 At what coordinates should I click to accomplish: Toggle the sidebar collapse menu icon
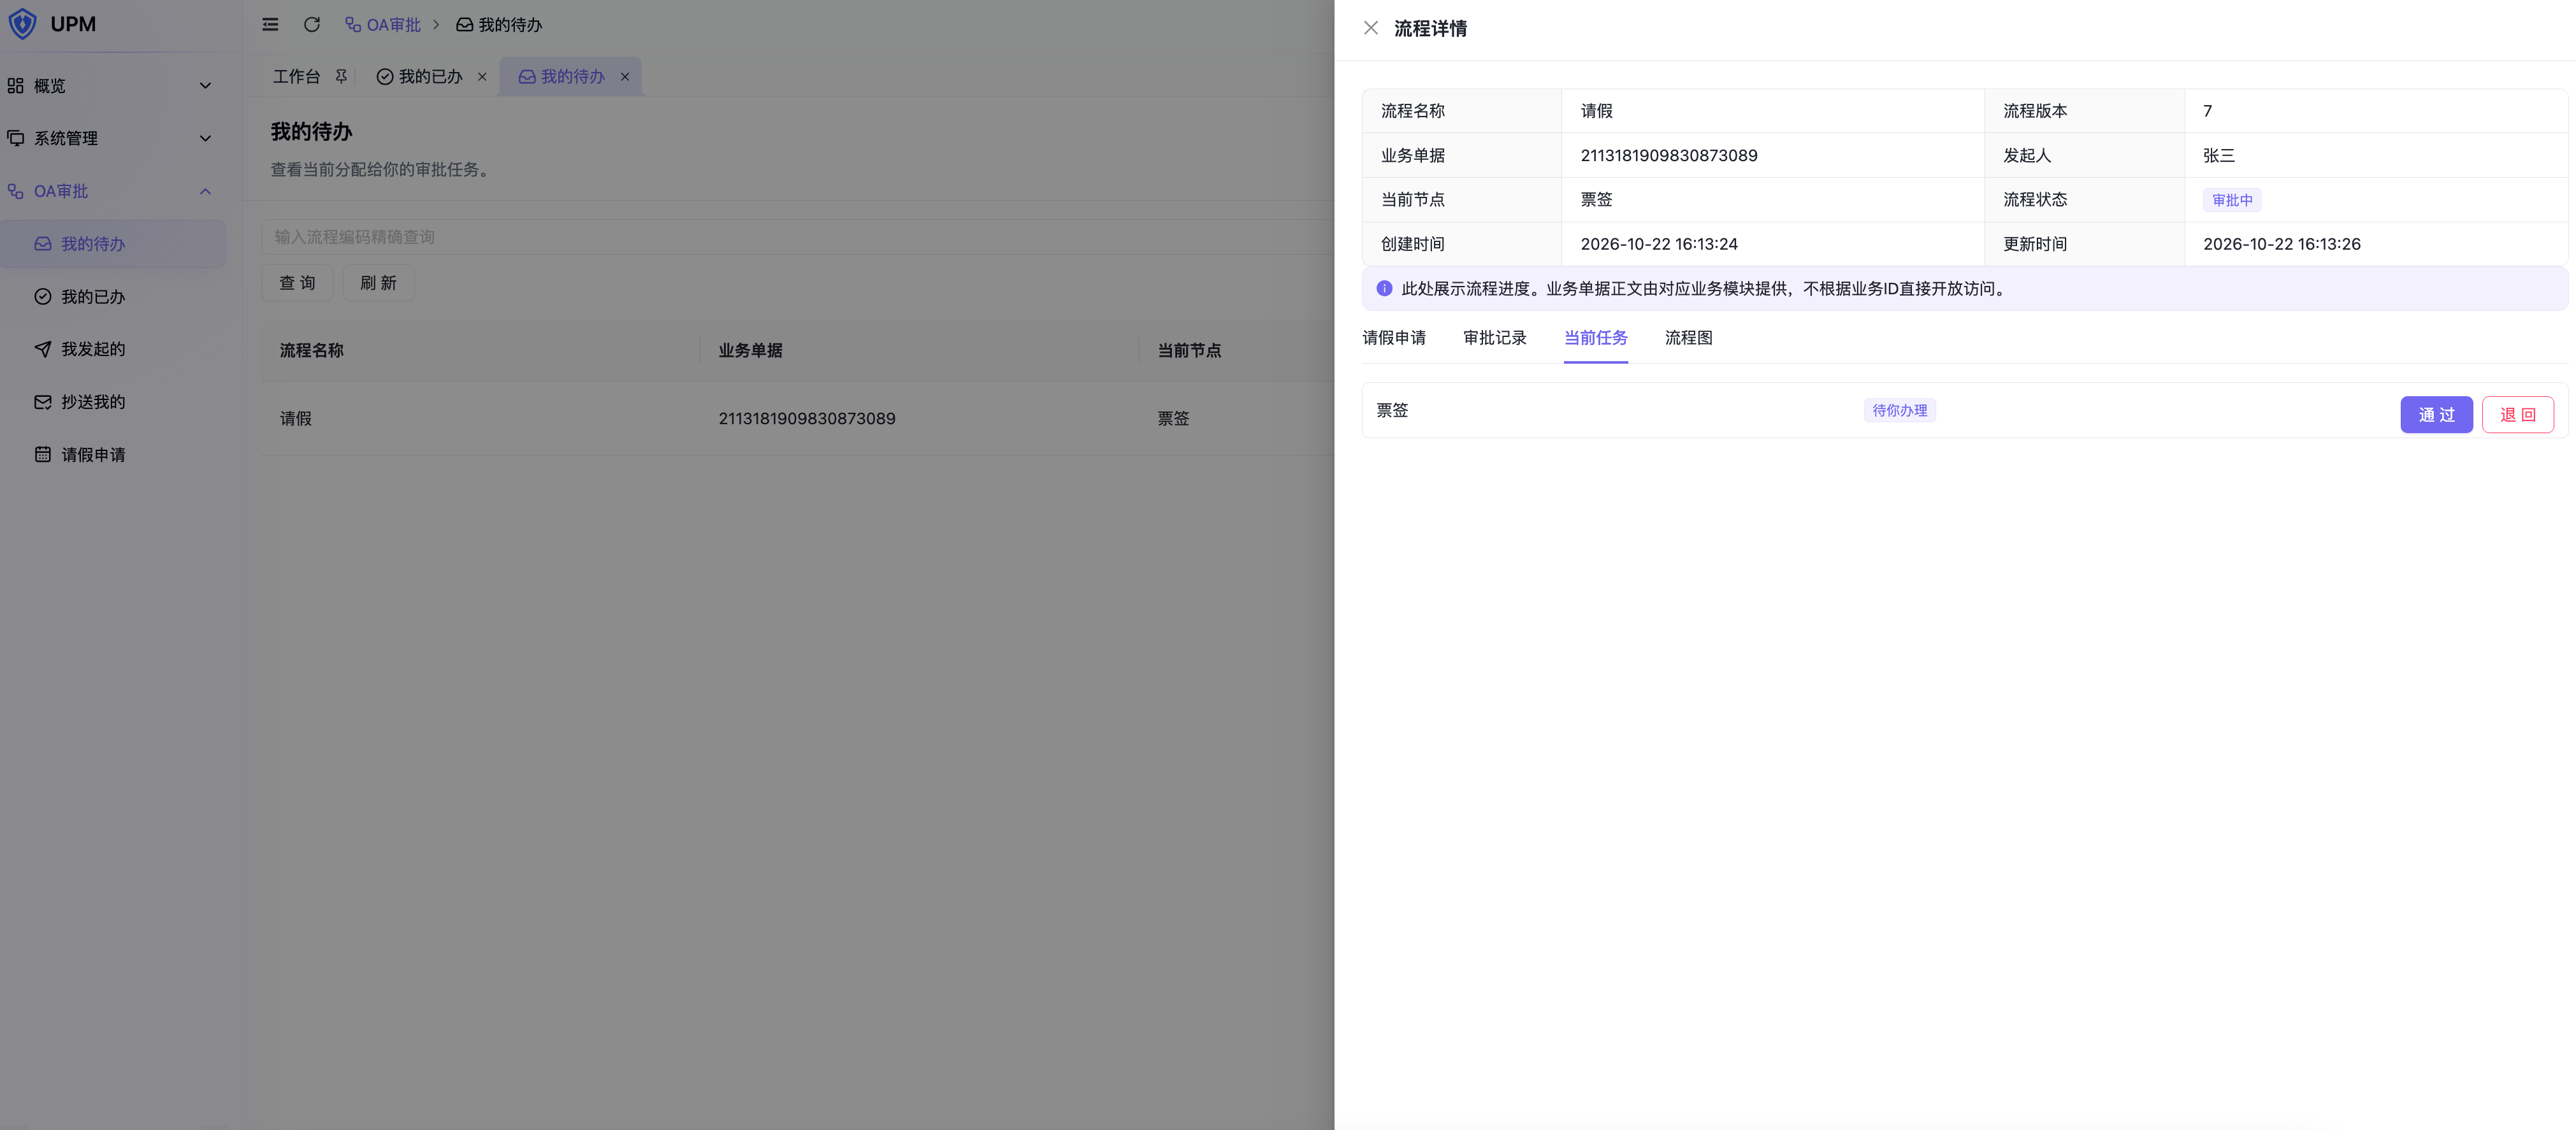coord(270,25)
